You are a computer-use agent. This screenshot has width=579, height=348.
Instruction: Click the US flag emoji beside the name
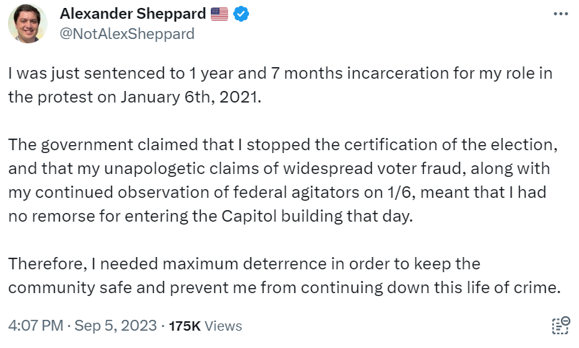tap(218, 14)
